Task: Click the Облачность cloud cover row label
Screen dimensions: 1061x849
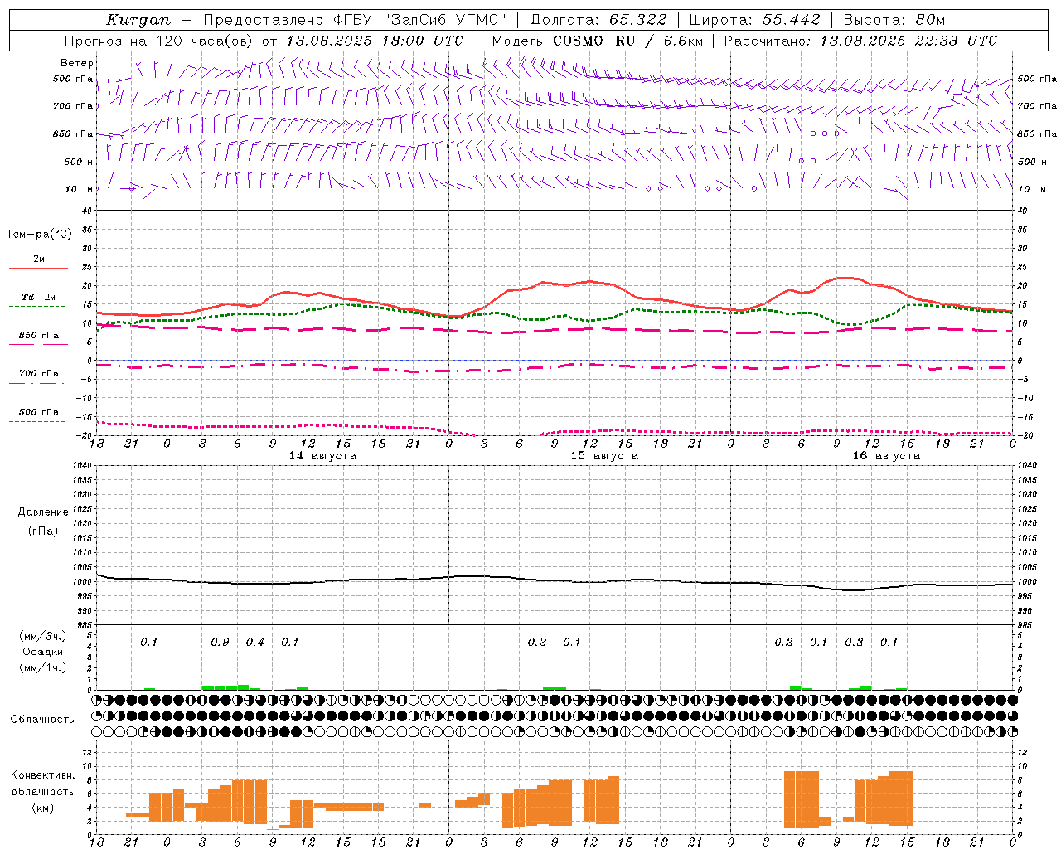Action: (42, 720)
